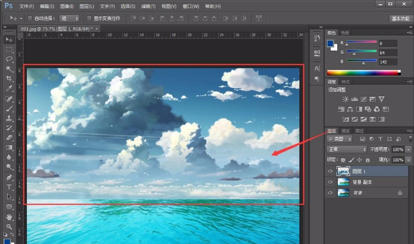Activate the Hand tool
This screenshot has height=244, width=414.
(x=9, y=217)
